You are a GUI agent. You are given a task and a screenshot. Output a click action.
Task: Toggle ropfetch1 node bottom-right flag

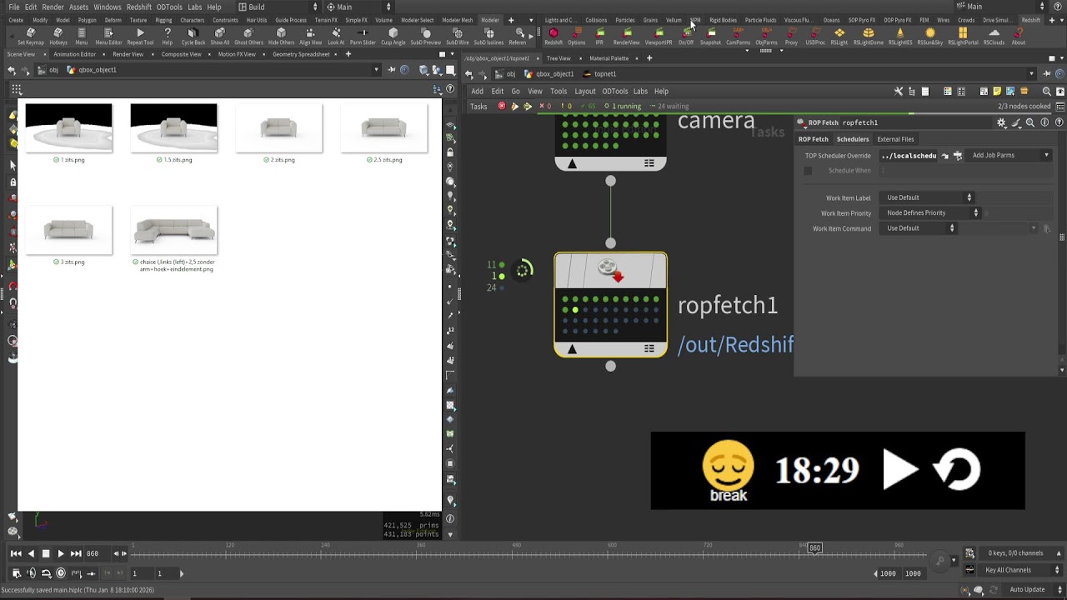[649, 349]
